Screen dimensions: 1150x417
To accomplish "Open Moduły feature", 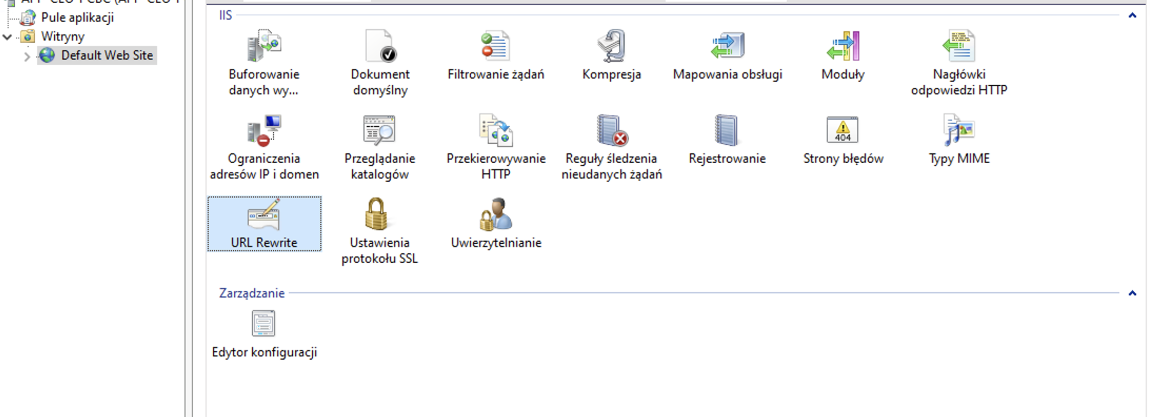I will 843,55.
